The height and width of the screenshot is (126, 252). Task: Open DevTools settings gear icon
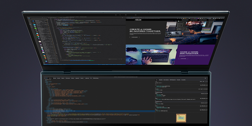point(205,78)
